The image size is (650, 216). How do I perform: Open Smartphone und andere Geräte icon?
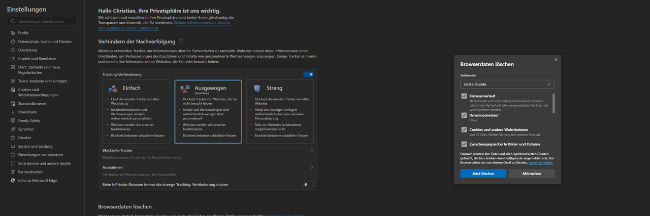pyautogui.click(x=13, y=163)
